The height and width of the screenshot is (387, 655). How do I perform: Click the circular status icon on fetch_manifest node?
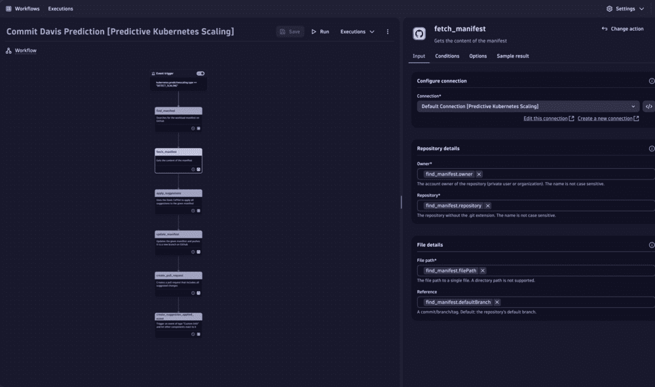tap(193, 170)
